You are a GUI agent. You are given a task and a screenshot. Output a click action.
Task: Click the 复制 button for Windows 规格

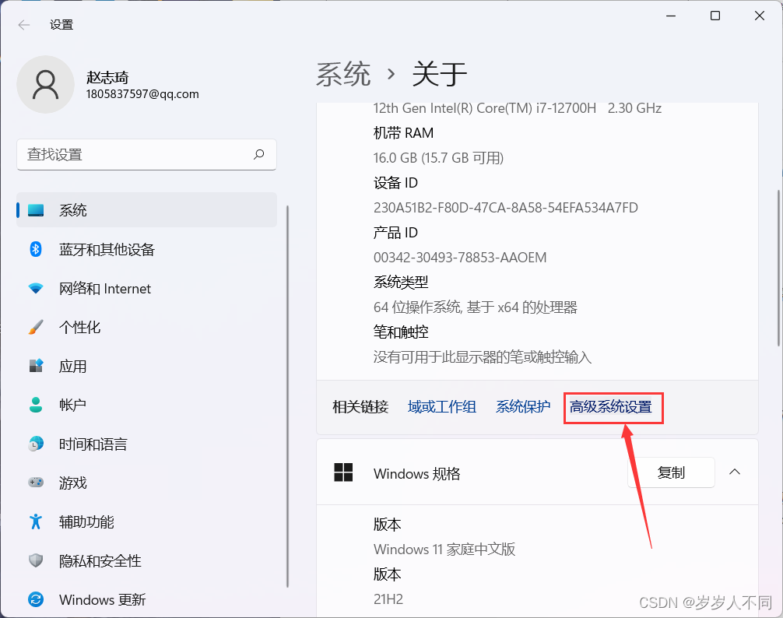671,472
